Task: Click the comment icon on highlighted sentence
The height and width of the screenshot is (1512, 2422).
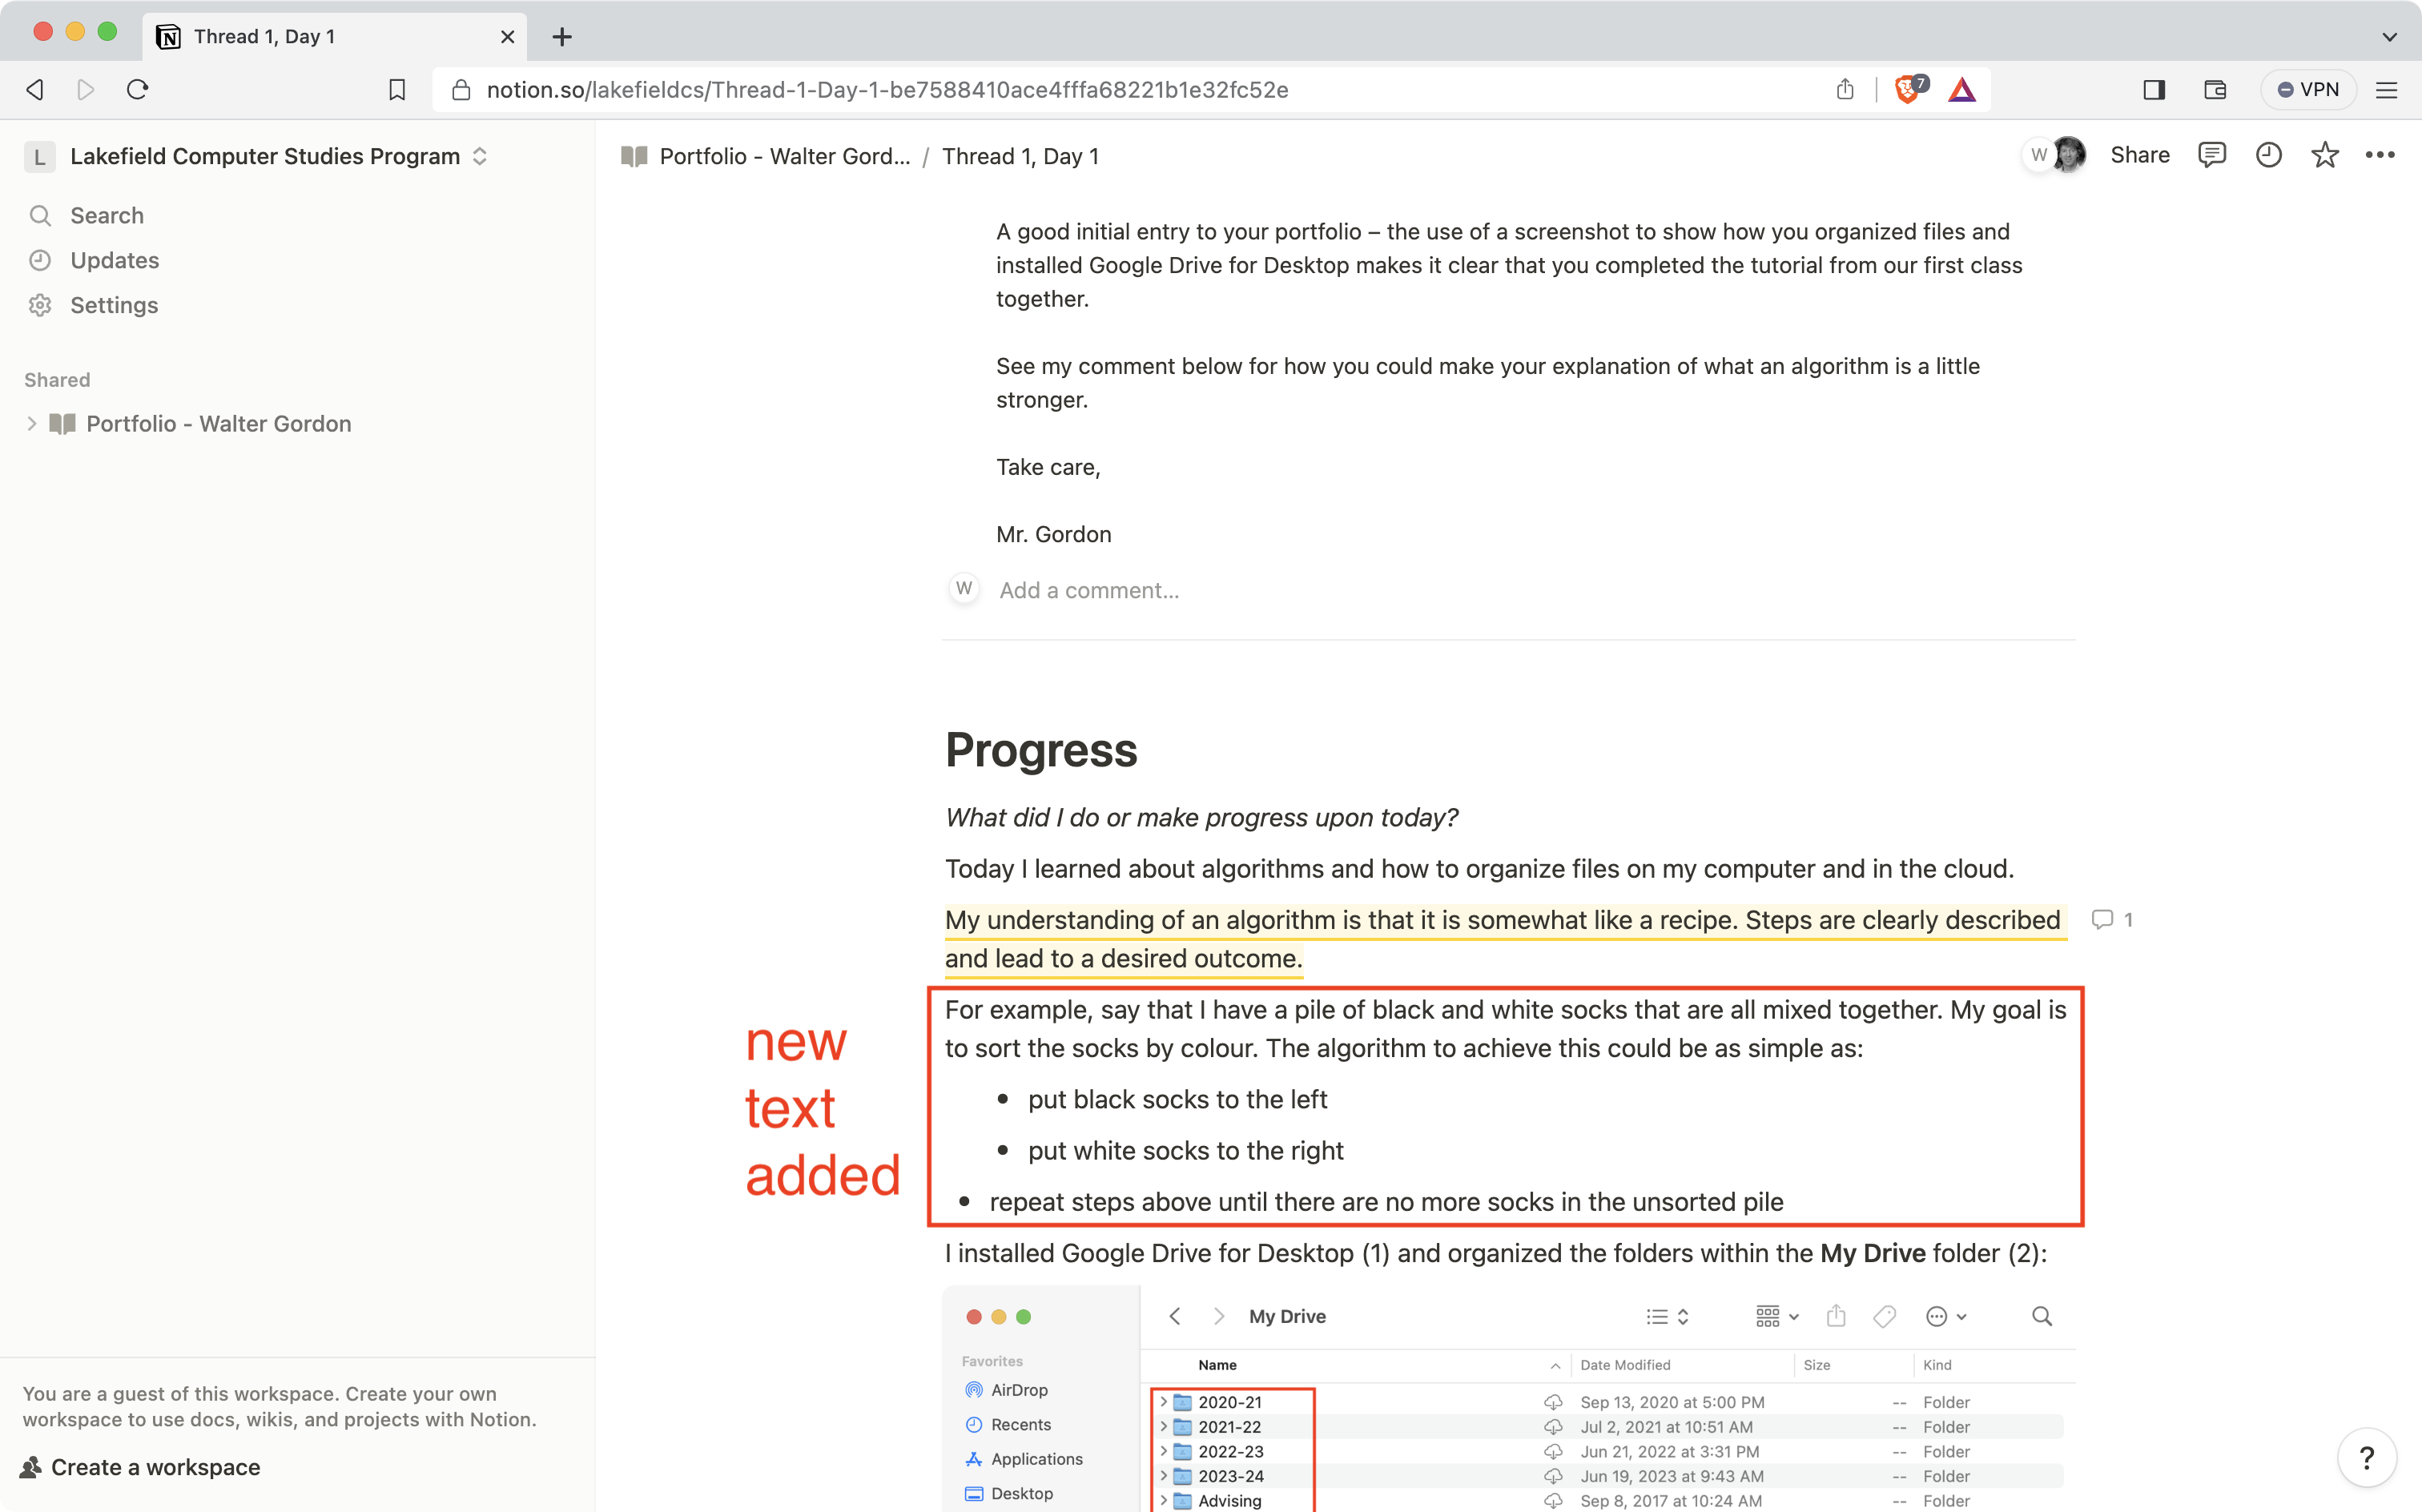Action: point(2105,918)
